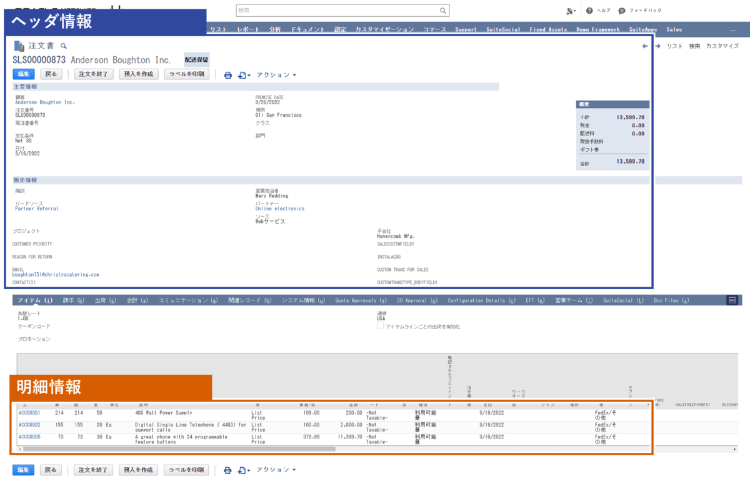Screen dimensions: 750x484
Task: Expand the アクション dropdown at top
Action: click(276, 75)
